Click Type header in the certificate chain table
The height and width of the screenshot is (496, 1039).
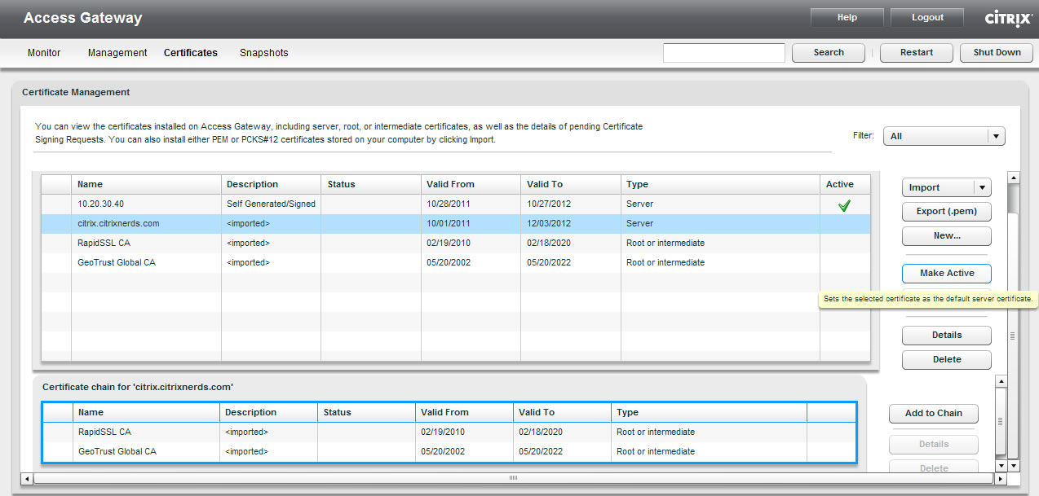click(709, 412)
